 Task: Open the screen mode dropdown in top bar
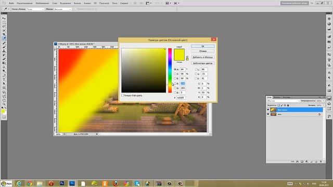pyautogui.click(x=176, y=3)
